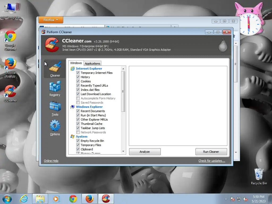Open the Windows Start menu
Screen dimensions: 272x204
(x=7, y=199)
